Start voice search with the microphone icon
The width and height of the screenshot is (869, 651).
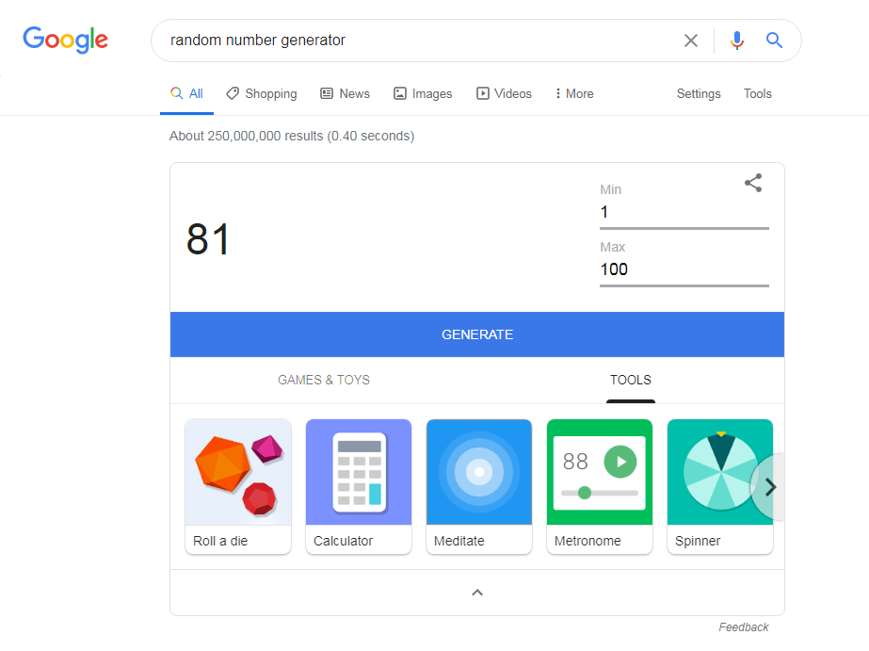point(736,41)
